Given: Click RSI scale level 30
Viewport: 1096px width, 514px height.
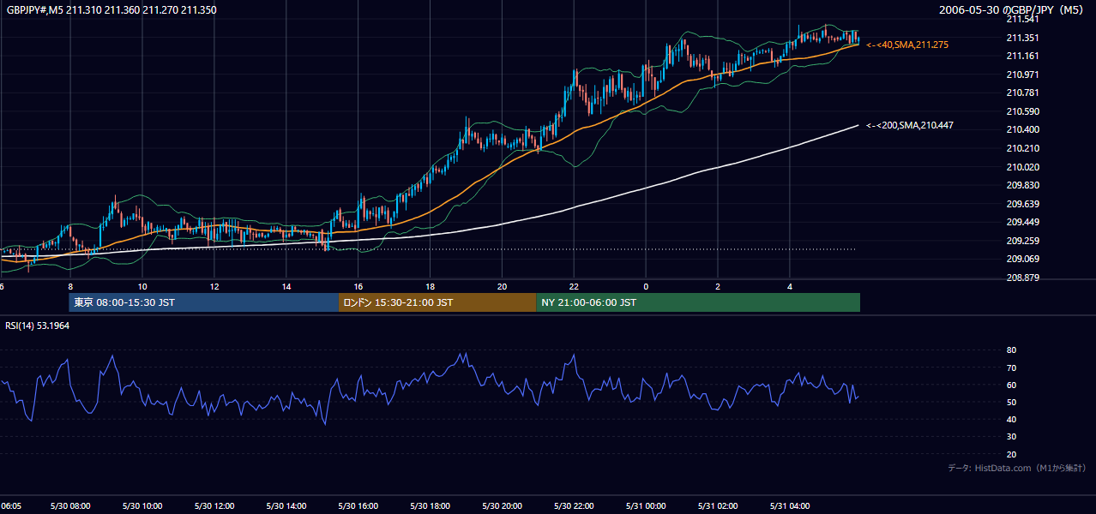Looking at the screenshot, I should click(x=1011, y=437).
